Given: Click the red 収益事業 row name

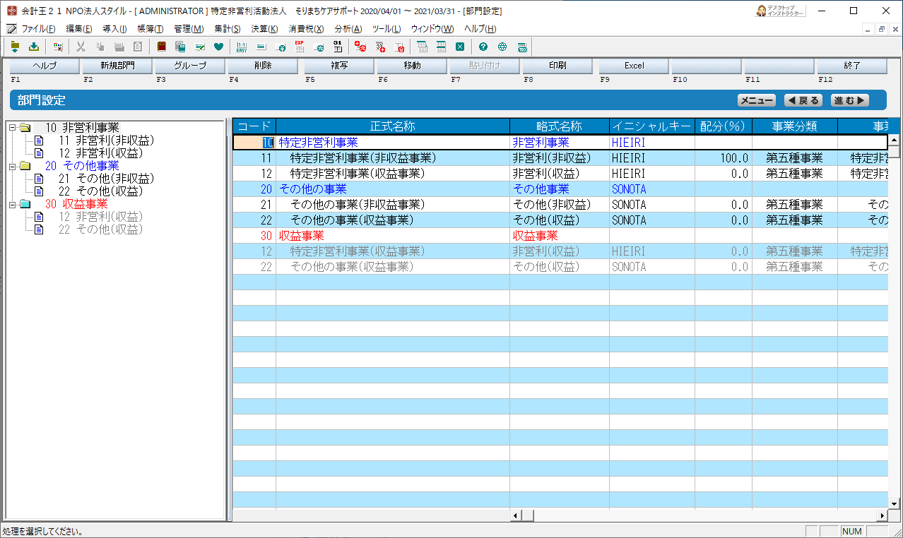Looking at the screenshot, I should (302, 236).
